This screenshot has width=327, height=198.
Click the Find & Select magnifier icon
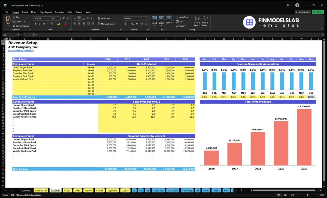(x=205, y=18)
